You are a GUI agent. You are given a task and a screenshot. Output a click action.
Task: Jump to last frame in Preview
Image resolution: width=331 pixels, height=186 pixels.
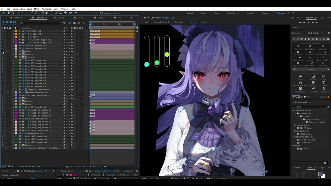(317, 23)
